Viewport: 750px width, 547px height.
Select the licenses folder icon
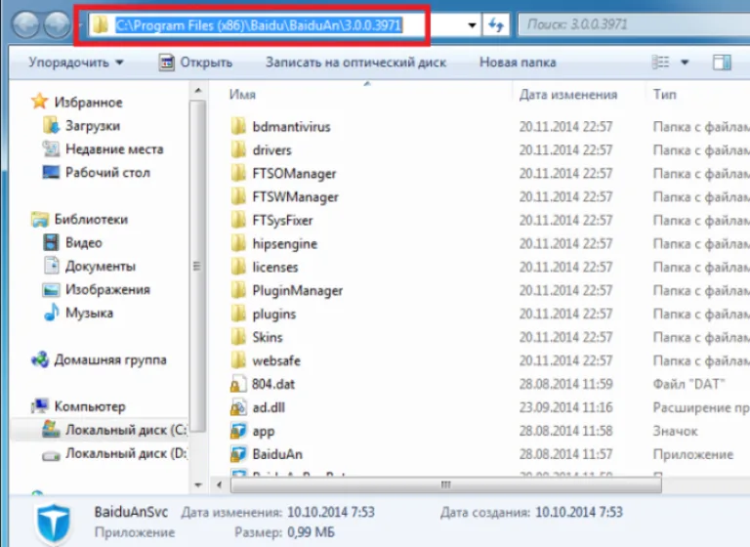tap(238, 267)
